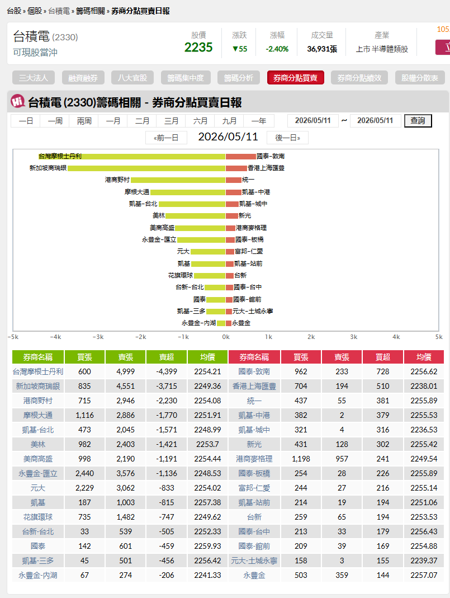450x598 pixels.
Task: Open 台灣摩根士丹利 broker link in table
Action: [x=37, y=371]
